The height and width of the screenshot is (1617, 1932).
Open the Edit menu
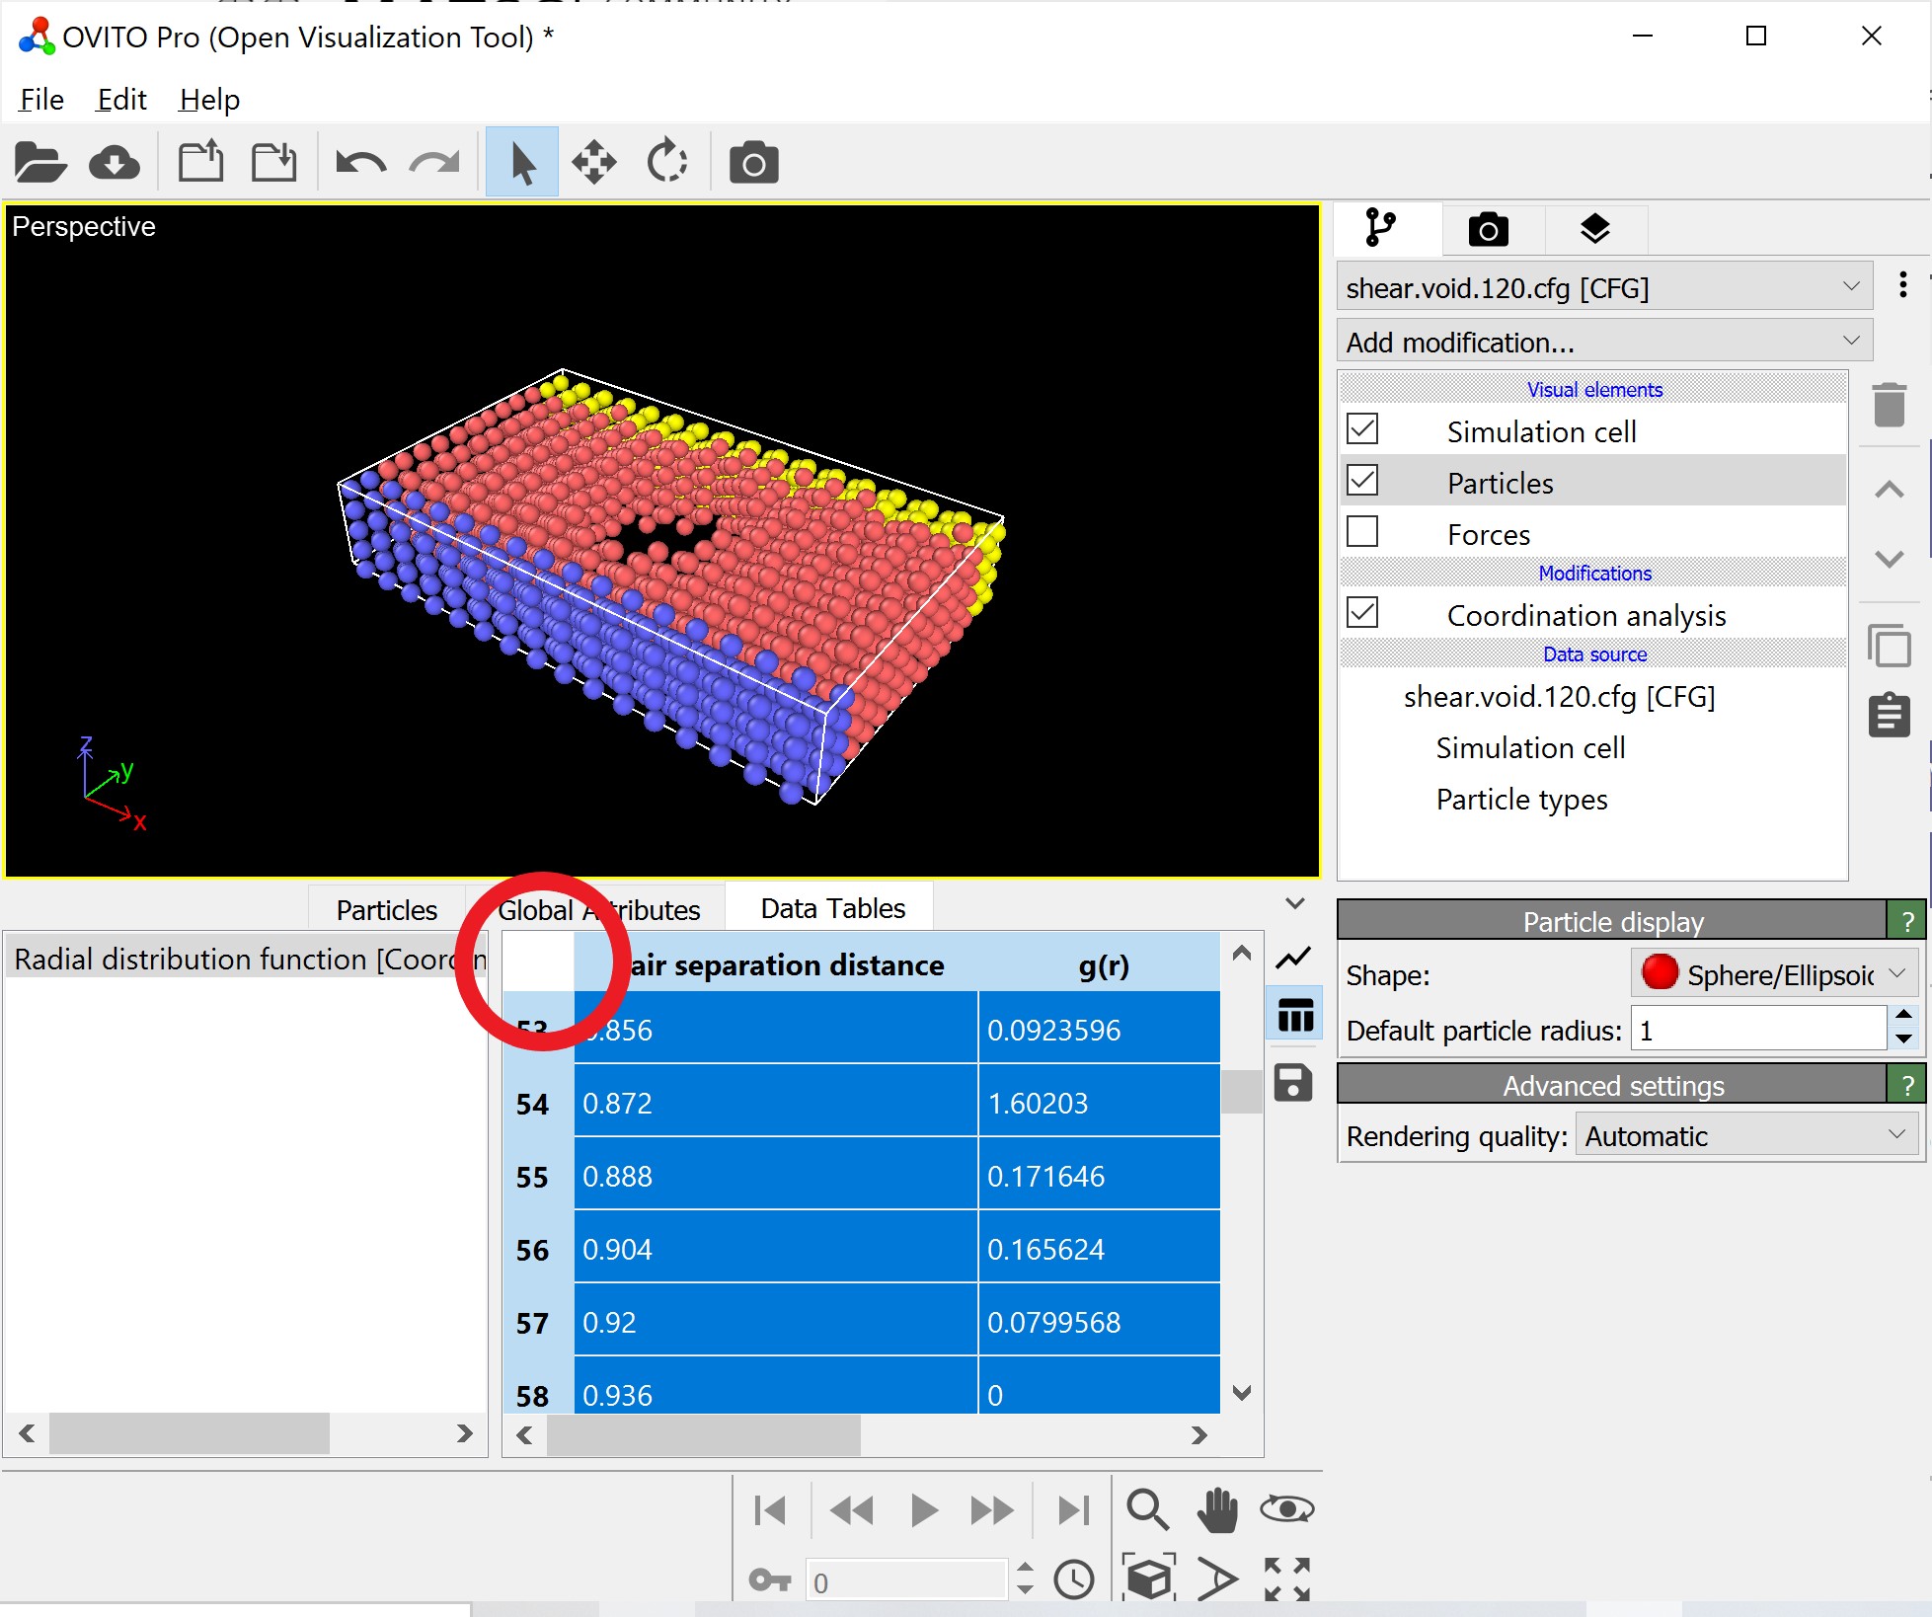point(121,100)
